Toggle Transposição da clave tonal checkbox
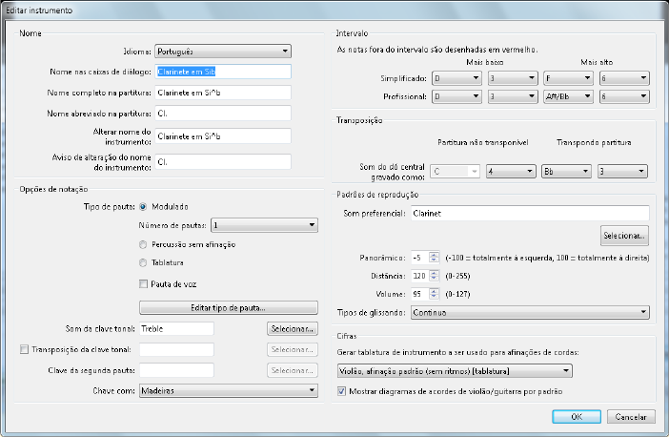 coord(25,349)
